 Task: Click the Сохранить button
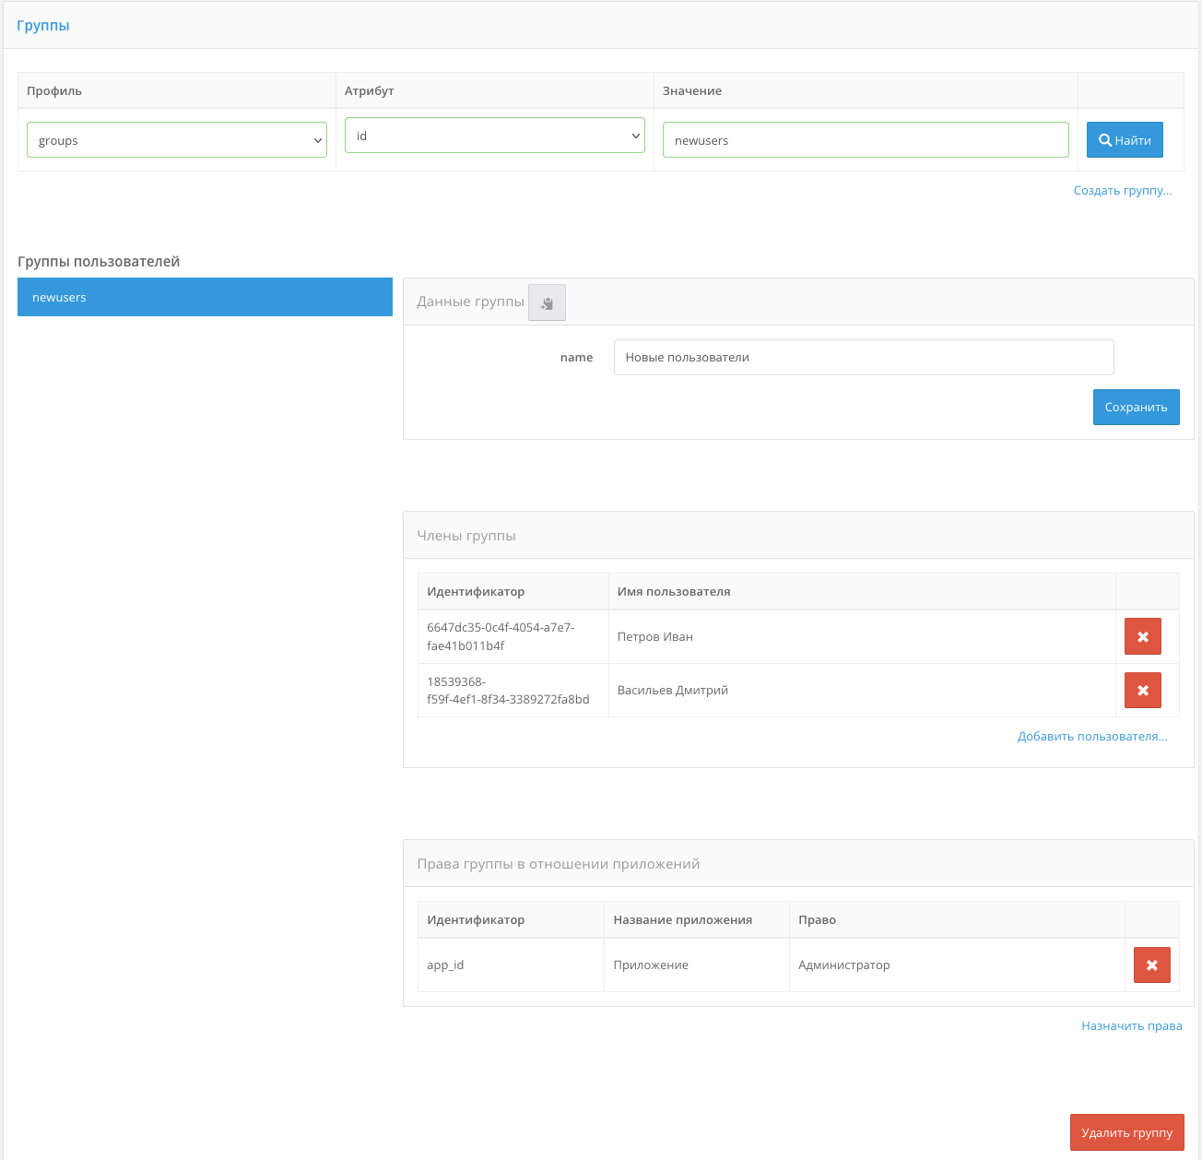pos(1137,407)
